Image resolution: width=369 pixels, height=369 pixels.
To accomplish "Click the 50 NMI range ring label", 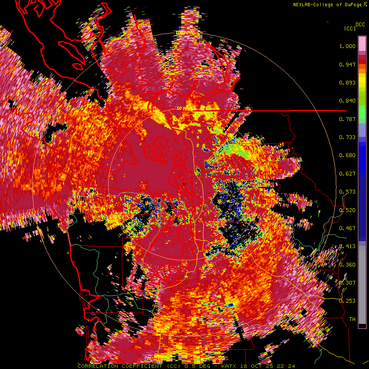I will coord(184,109).
